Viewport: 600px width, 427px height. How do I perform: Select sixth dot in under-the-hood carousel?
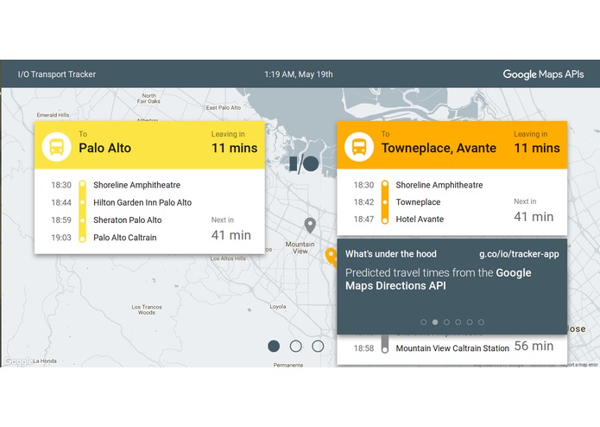[x=481, y=322]
